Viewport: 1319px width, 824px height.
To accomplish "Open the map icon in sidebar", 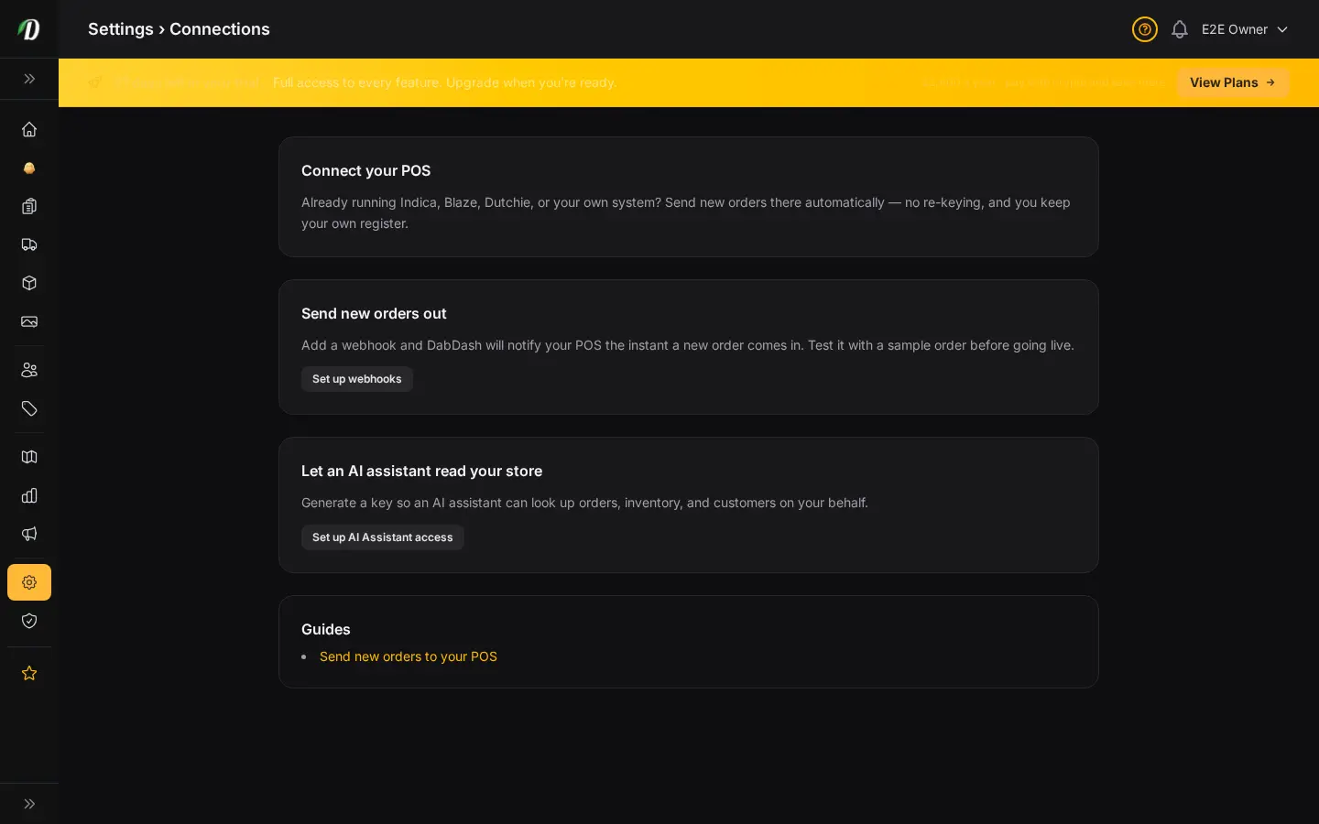I will point(29,457).
